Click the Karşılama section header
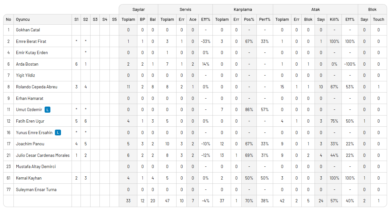This screenshot has height=209, width=389. pos(243,9)
